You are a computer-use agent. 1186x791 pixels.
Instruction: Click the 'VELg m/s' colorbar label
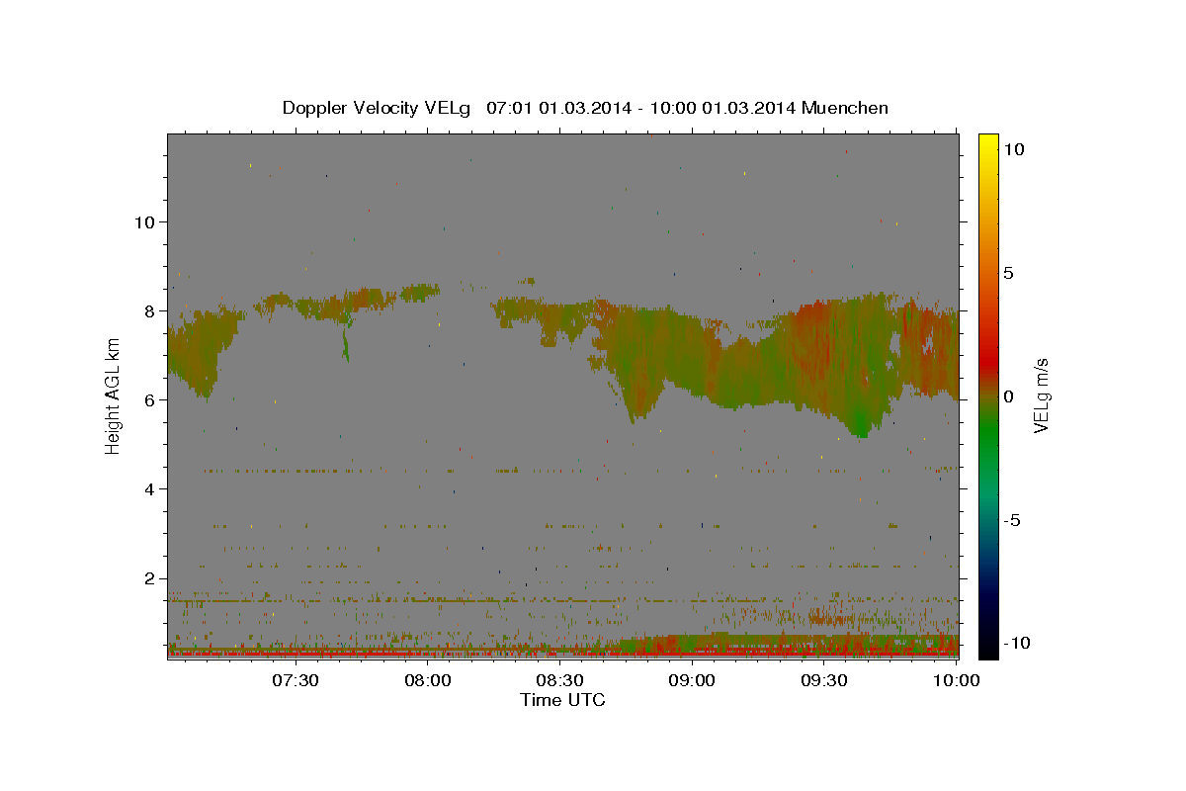(1041, 396)
